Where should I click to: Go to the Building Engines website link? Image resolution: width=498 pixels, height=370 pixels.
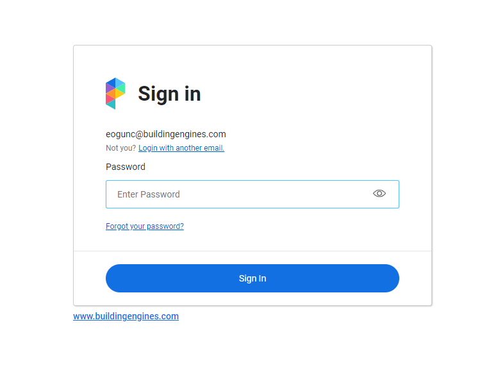(x=126, y=316)
